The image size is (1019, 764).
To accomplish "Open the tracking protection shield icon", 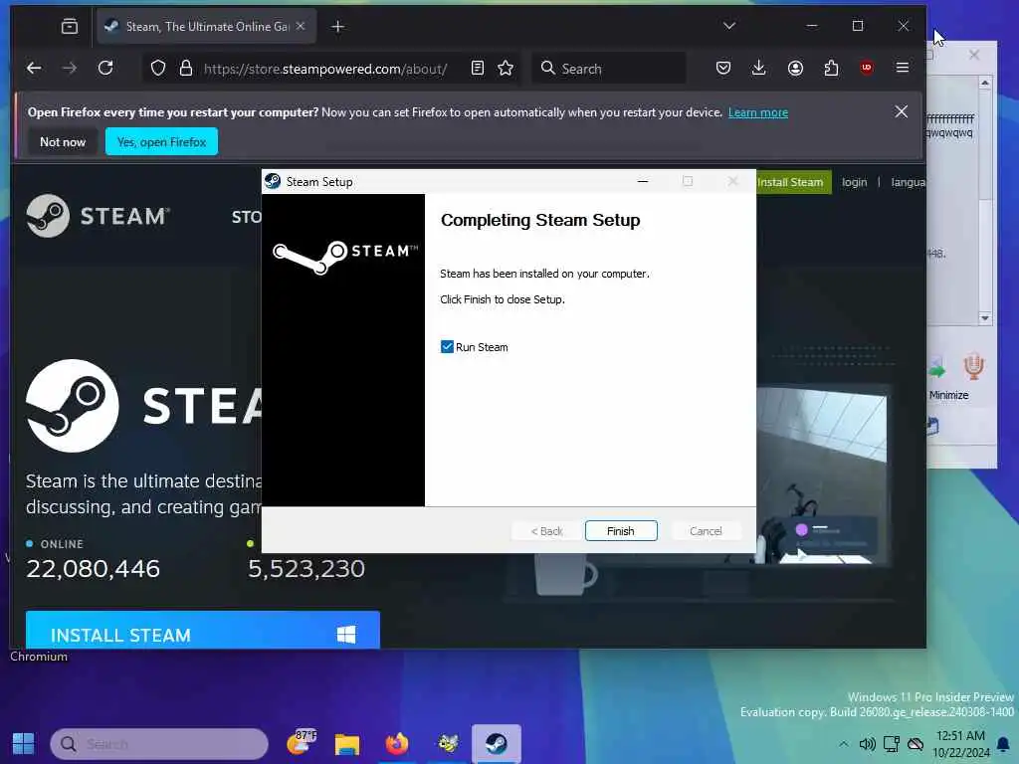I will coord(158,69).
